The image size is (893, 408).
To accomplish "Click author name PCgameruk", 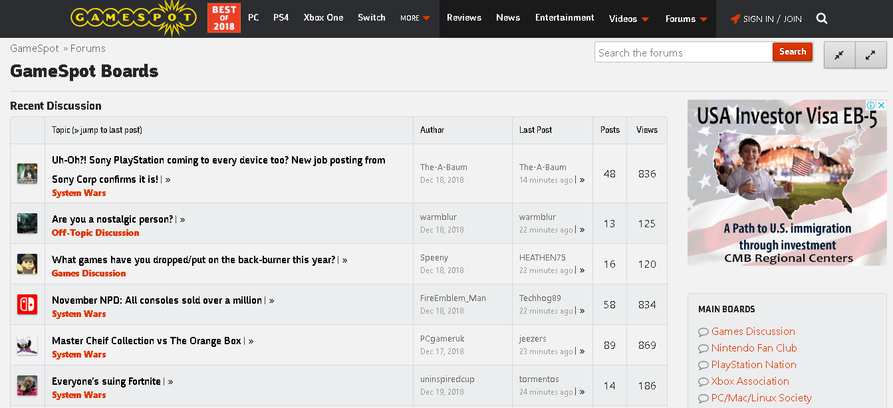I will [442, 339].
